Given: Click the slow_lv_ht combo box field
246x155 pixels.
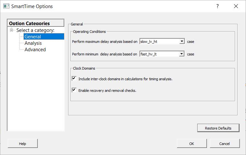Looking at the screenshot, I should point(159,42).
